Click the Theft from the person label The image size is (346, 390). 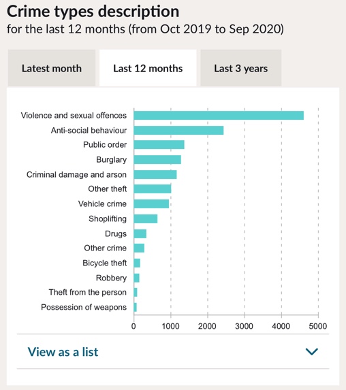88,292
